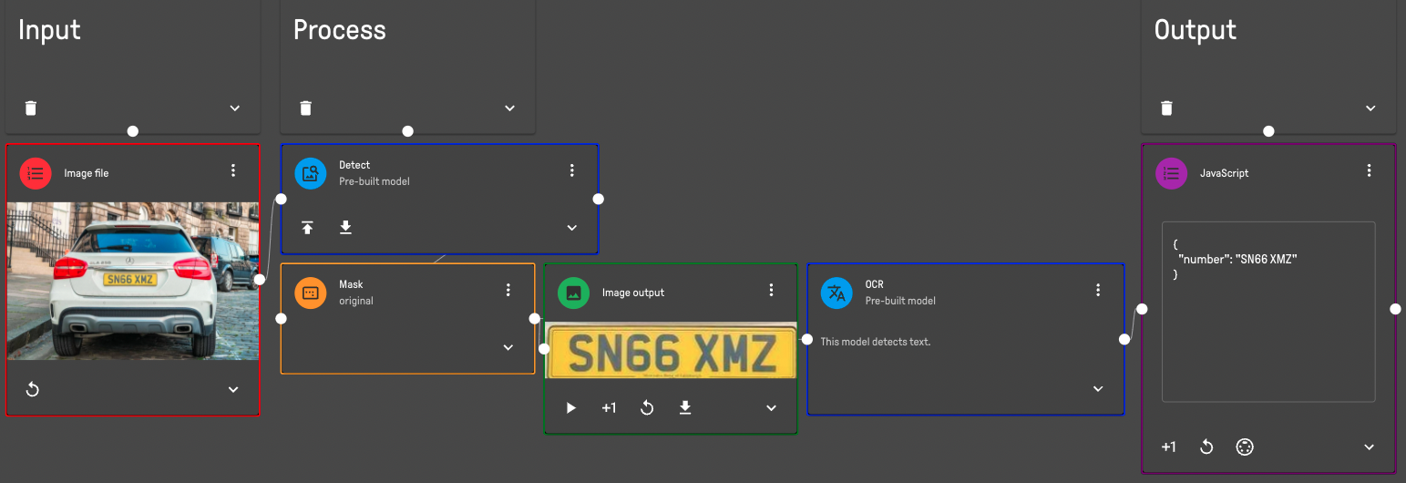
Task: Click the car photo thumbnail
Action: coord(133,281)
